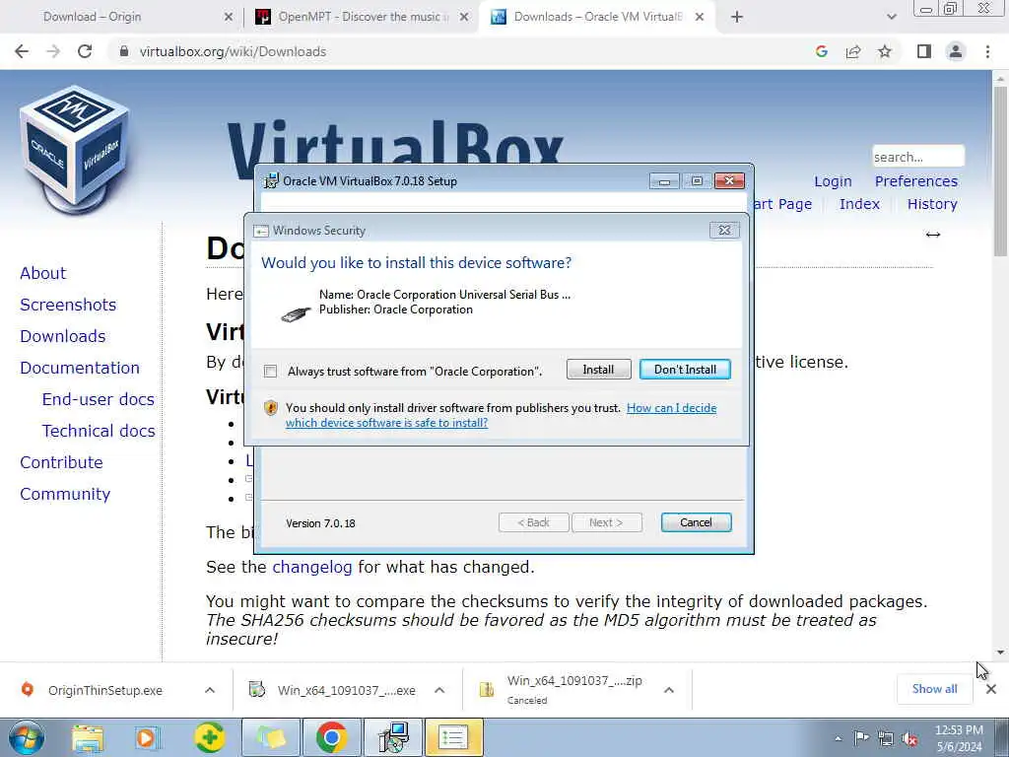The image size is (1009, 757).
Task: Click Show all downloads
Action: pos(934,689)
